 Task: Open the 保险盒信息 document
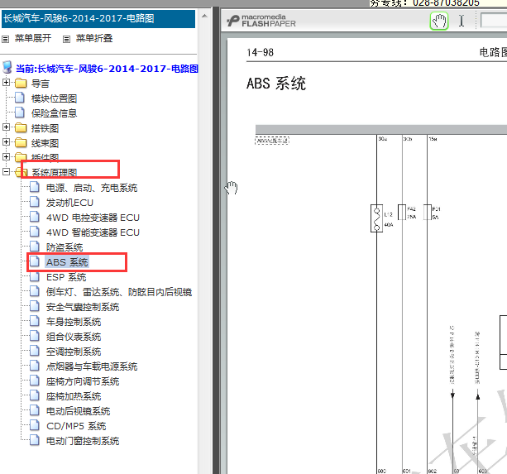pyautogui.click(x=54, y=113)
